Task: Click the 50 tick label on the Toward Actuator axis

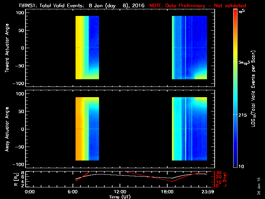Action: pos(22,31)
